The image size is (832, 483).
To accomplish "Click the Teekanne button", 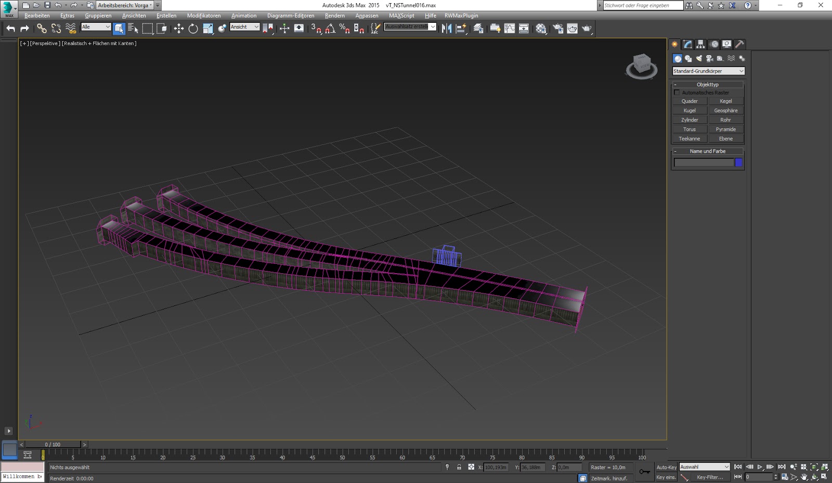I will pos(690,139).
